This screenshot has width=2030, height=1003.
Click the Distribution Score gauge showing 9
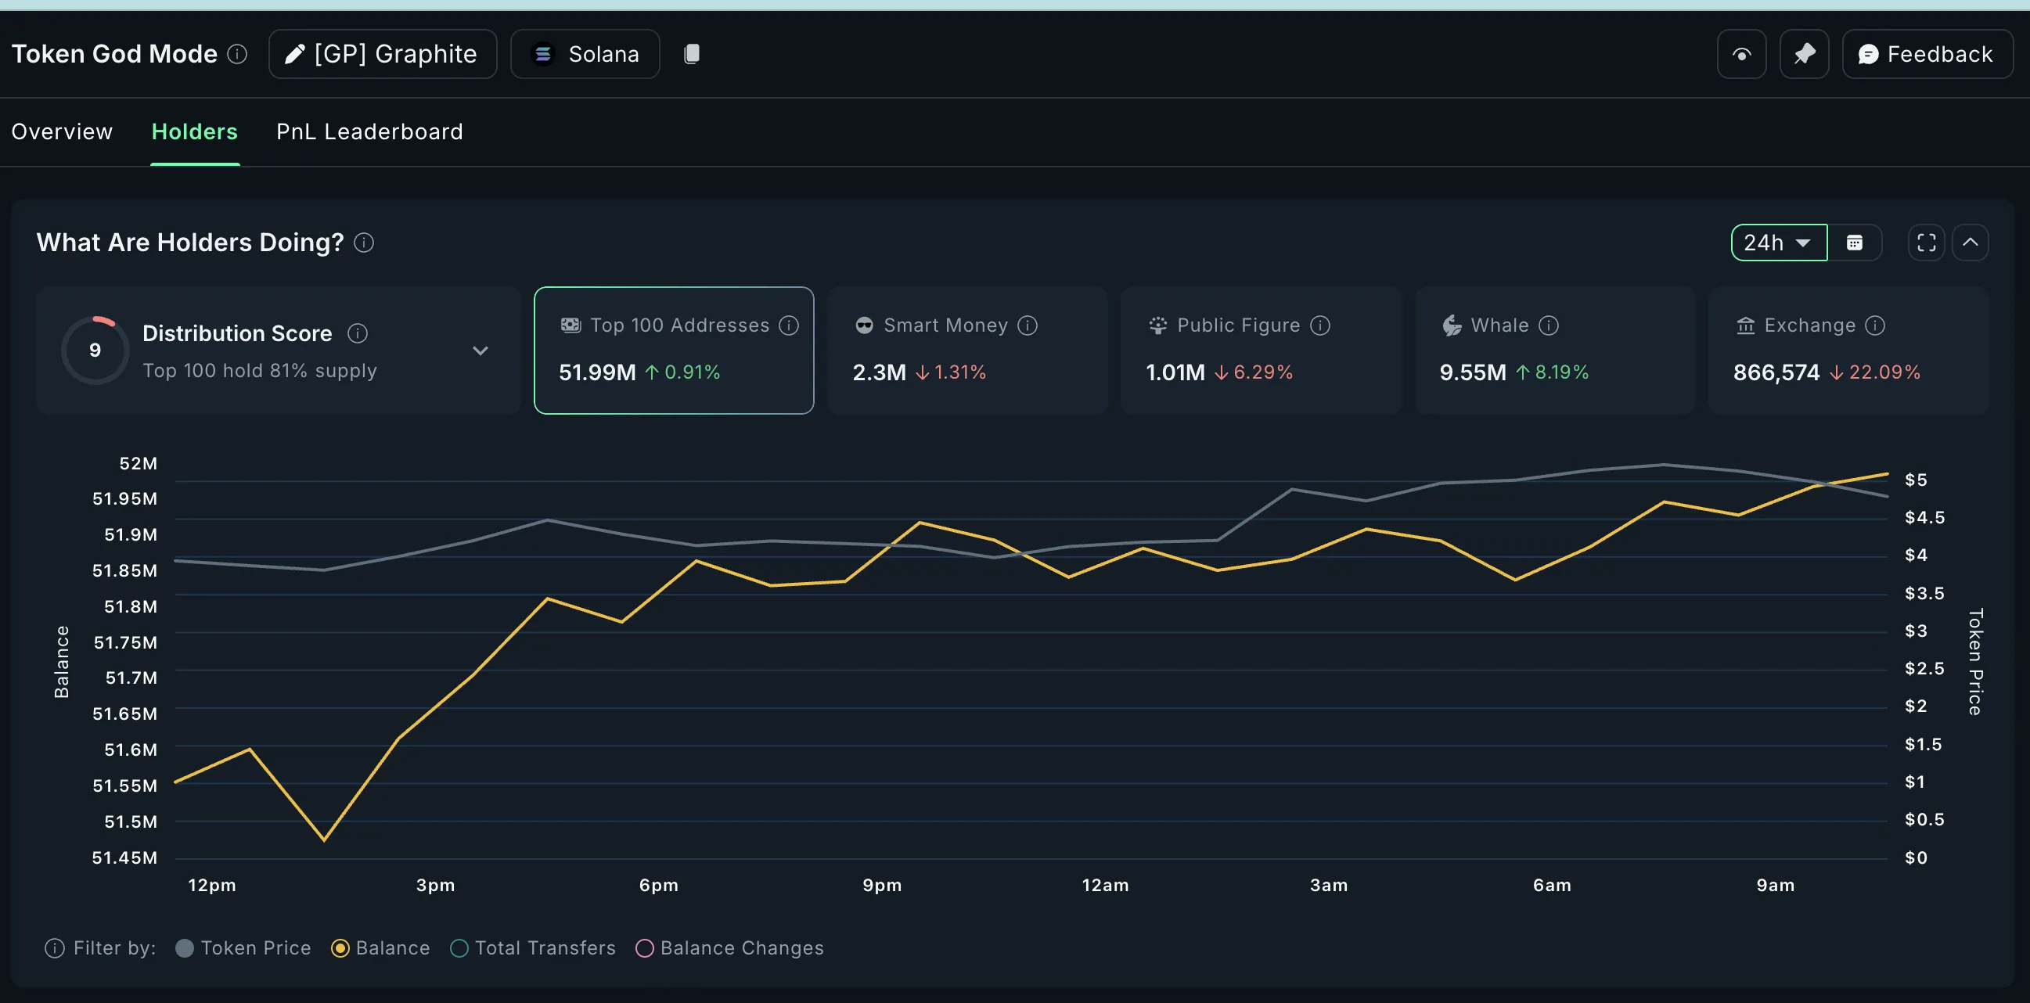pyautogui.click(x=95, y=350)
